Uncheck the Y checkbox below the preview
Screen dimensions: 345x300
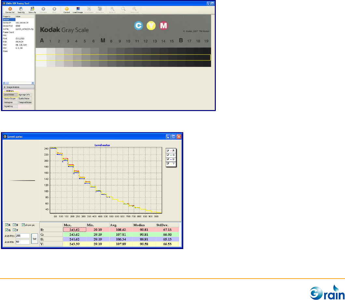point(14,230)
